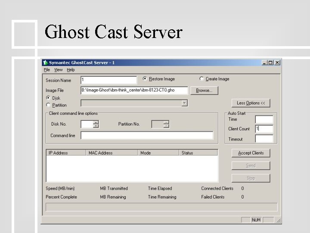Click the transfer progress bar
The width and height of the screenshot is (310, 233).
point(161,207)
